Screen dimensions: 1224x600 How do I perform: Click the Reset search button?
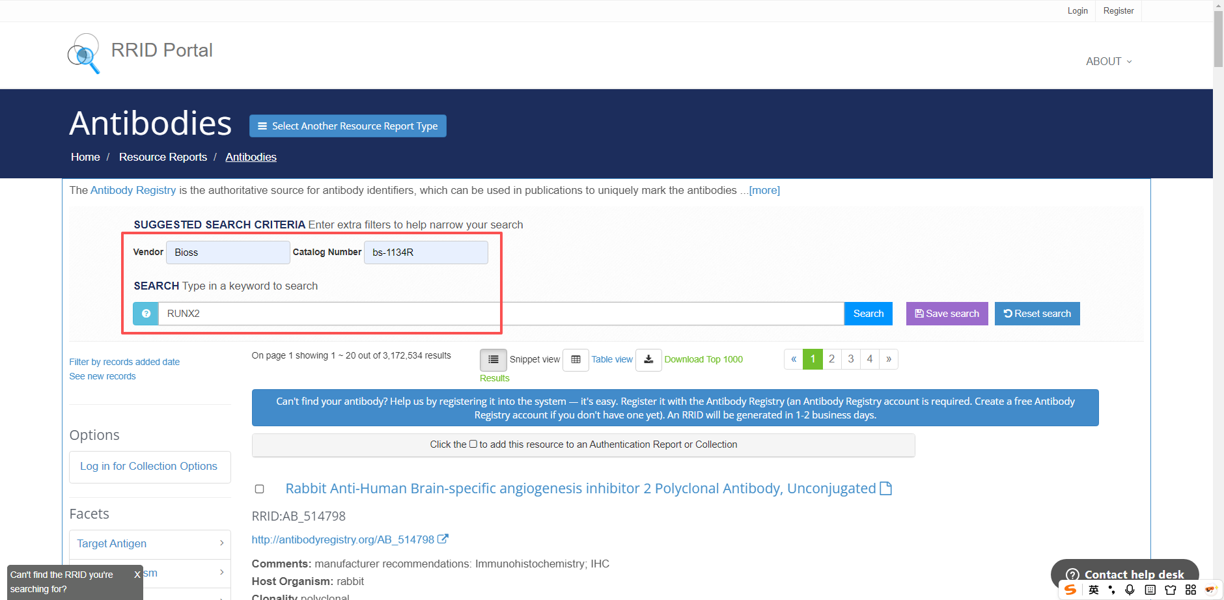(1036, 314)
